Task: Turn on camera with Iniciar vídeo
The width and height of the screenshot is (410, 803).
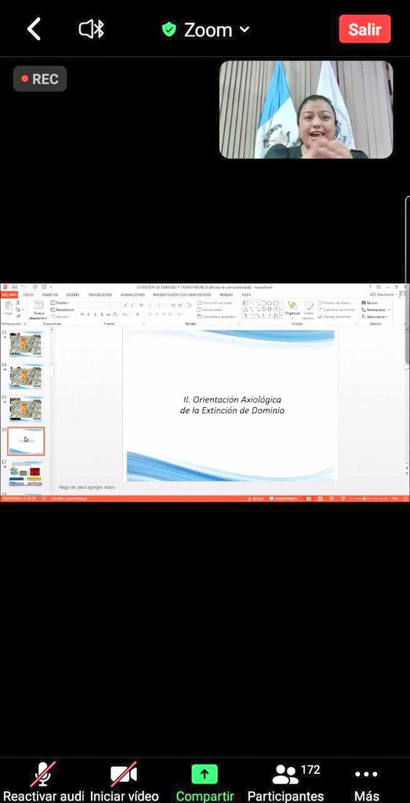Action: tap(124, 781)
